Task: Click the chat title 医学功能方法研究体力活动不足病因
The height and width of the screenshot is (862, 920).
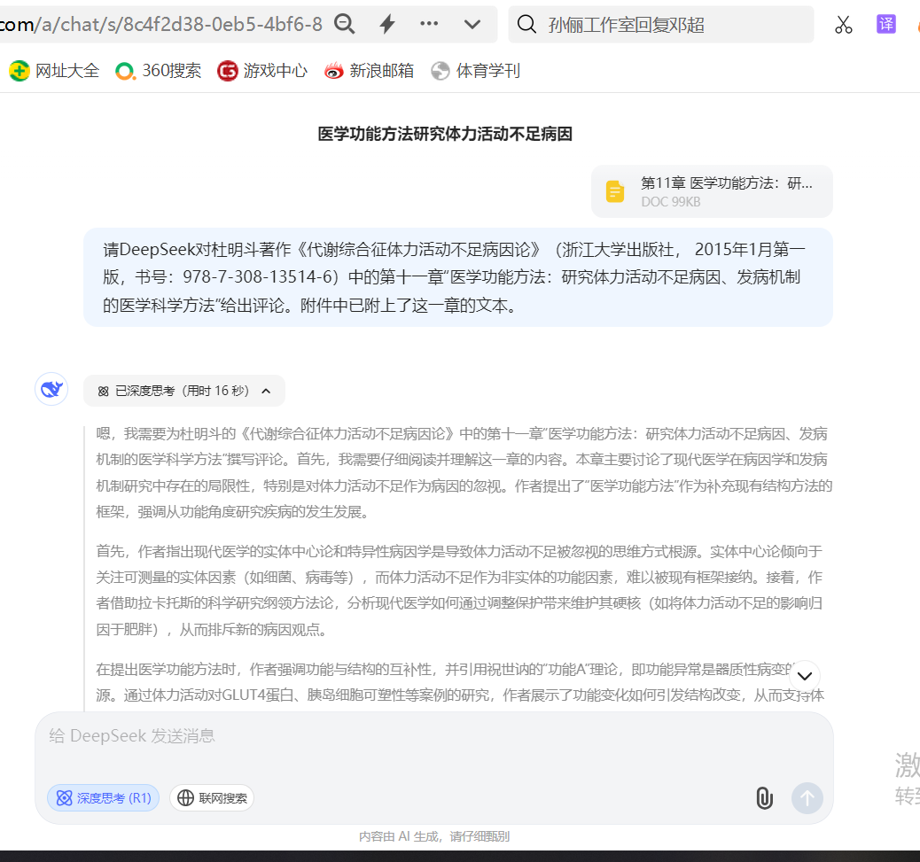Action: [445, 134]
